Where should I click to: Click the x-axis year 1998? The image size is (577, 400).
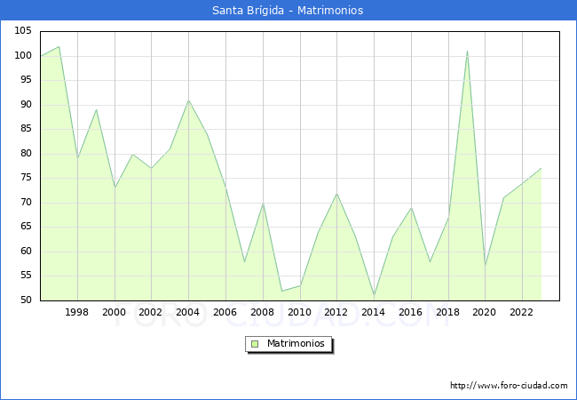click(76, 312)
